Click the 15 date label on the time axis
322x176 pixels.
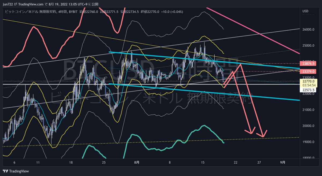point(203,163)
